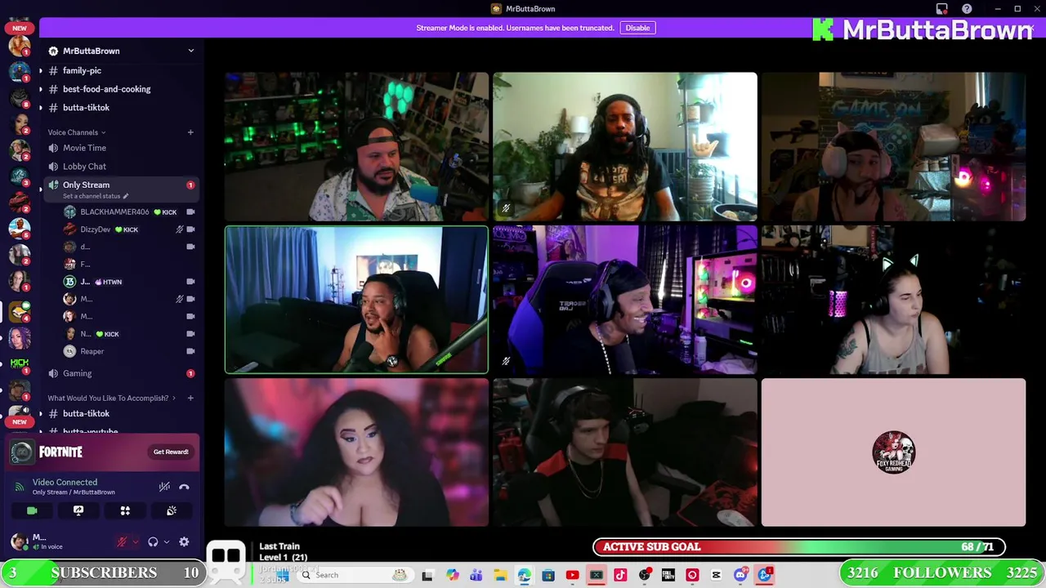Open YouTube app from the taskbar
This screenshot has width=1046, height=588.
[x=572, y=575]
